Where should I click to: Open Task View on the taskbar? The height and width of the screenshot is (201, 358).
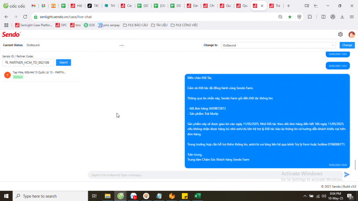tap(94, 196)
